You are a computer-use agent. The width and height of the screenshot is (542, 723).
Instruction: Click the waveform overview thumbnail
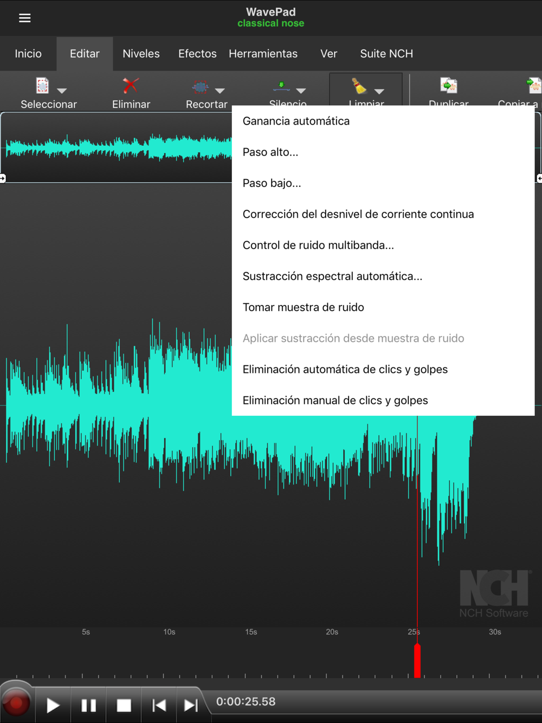pyautogui.click(x=116, y=147)
